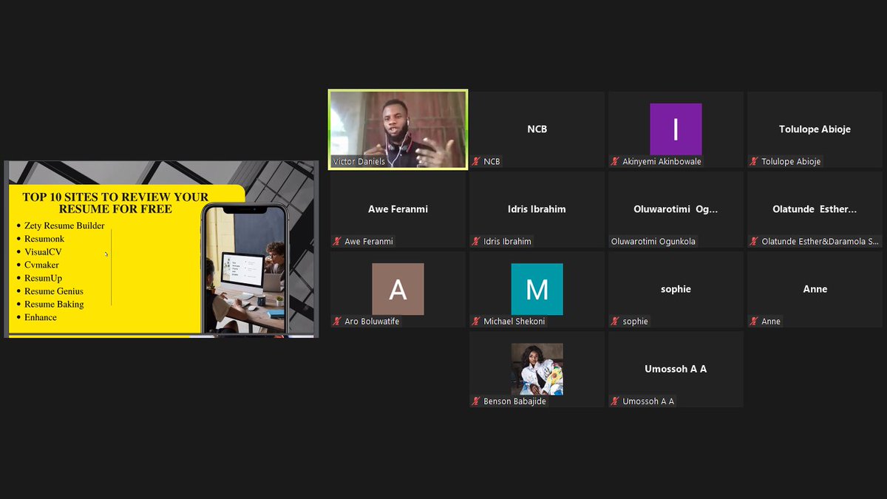Click Tolulope Abioje's muted microphone icon

point(754,161)
